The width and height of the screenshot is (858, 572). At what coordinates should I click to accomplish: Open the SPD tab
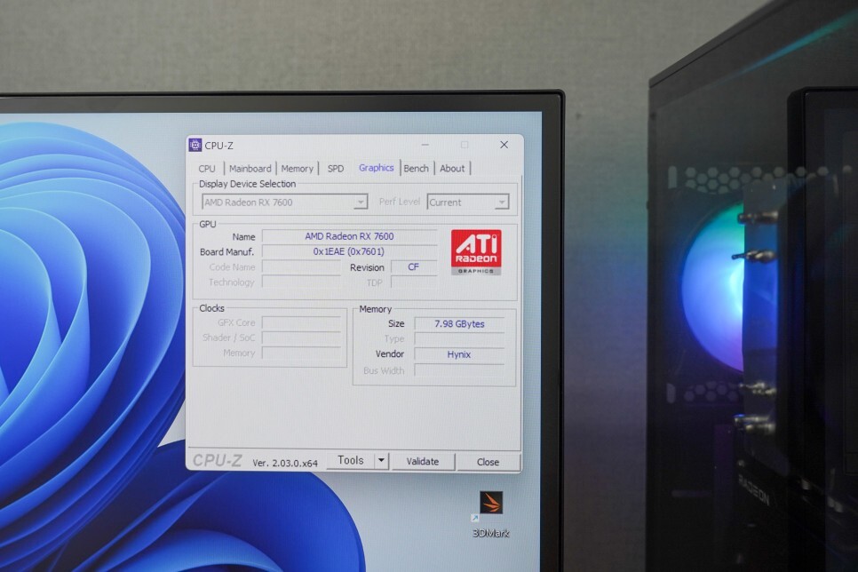[336, 169]
